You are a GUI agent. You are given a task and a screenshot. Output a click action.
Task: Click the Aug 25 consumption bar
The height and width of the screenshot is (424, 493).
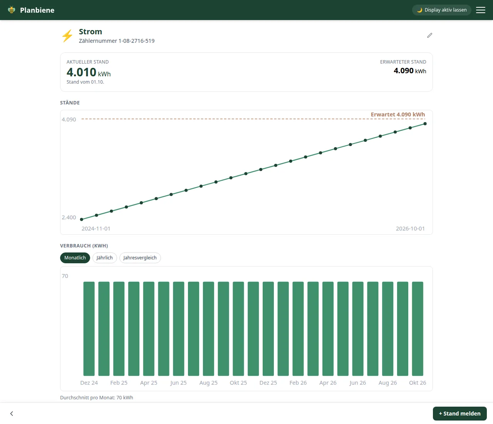pyautogui.click(x=208, y=329)
